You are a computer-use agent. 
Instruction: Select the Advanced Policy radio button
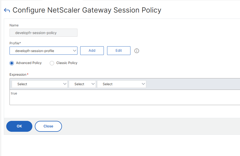(12, 63)
